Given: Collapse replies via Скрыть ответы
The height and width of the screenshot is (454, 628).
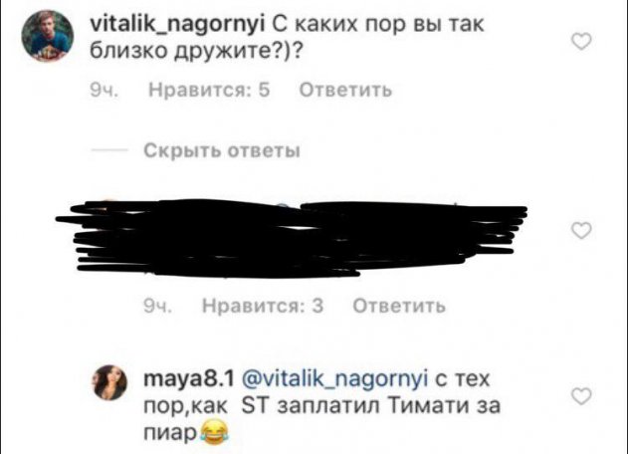Looking at the screenshot, I should (222, 151).
